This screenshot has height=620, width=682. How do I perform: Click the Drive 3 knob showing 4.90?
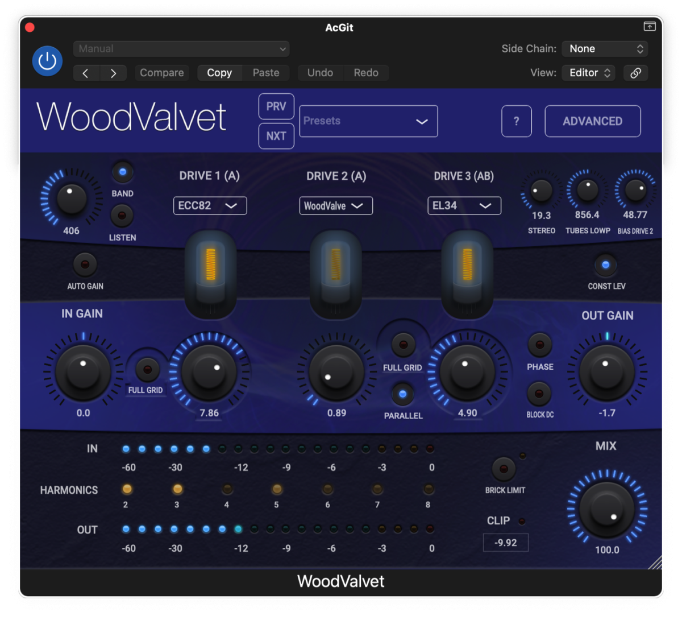pyautogui.click(x=467, y=373)
